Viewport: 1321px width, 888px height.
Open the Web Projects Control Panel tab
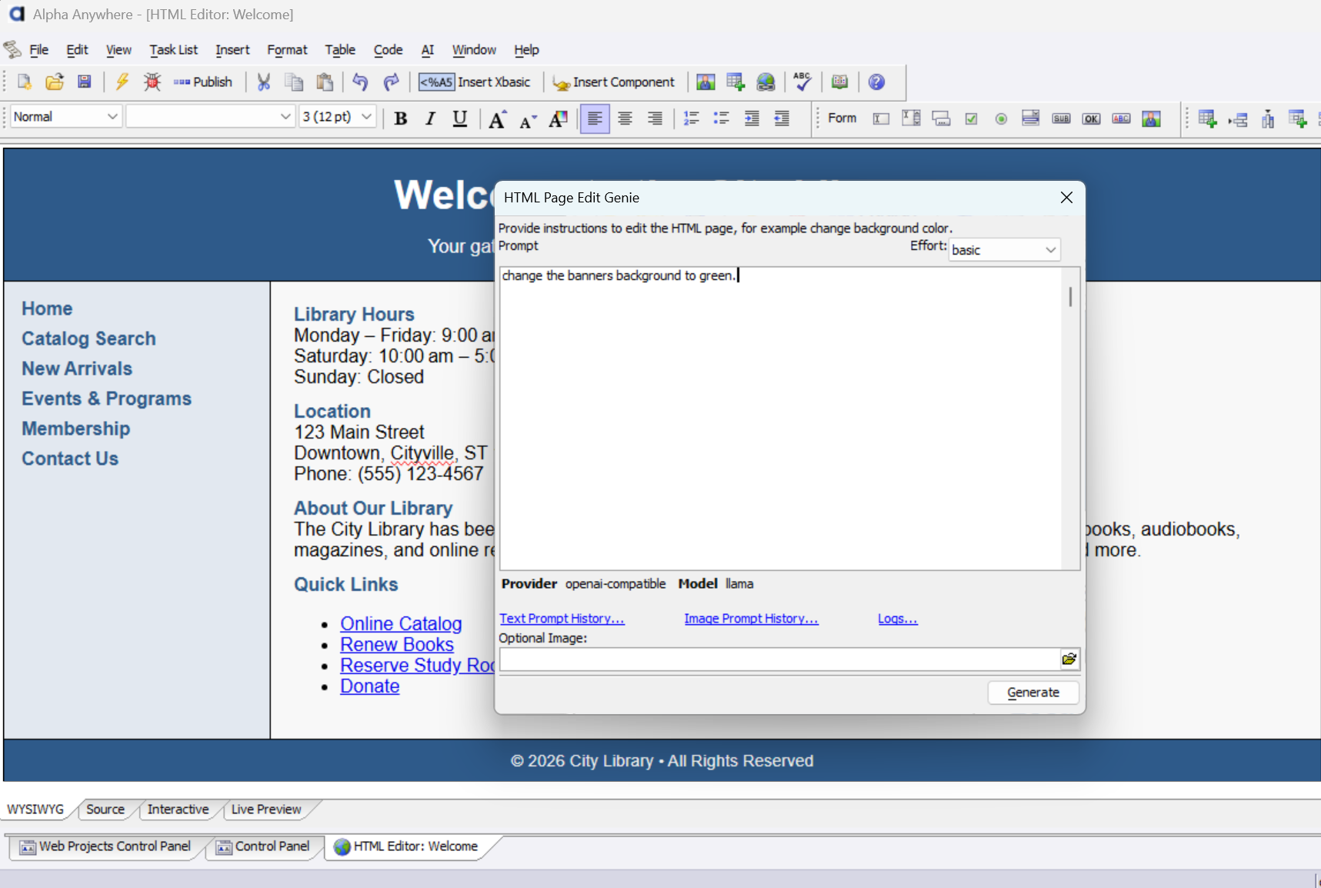point(106,846)
